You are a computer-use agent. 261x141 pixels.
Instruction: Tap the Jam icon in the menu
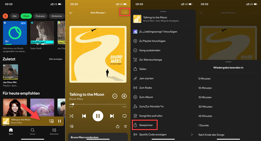pyautogui.click(x=135, y=78)
